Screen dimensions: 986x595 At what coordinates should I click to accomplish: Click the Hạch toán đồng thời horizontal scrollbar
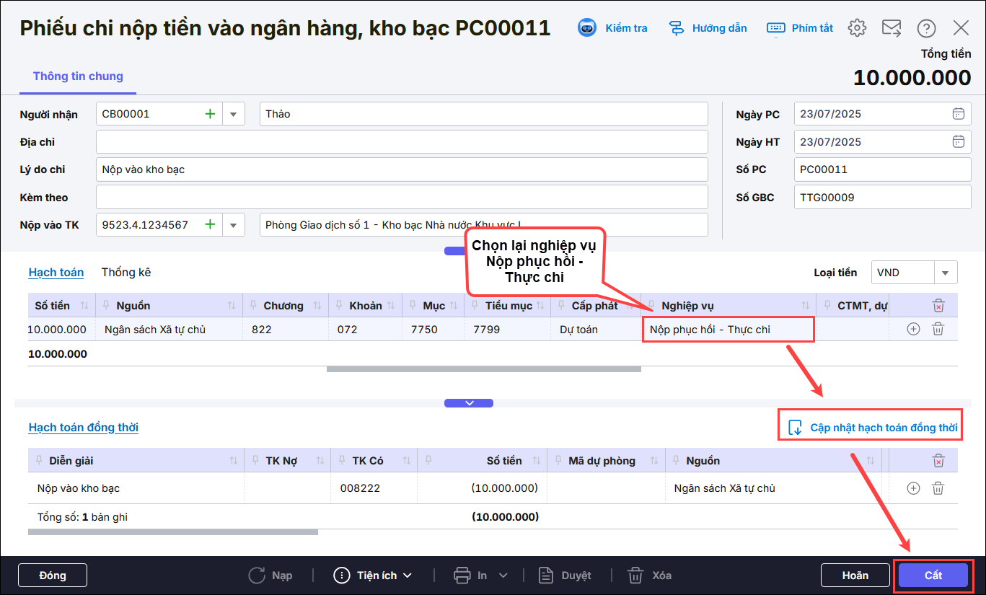point(173,532)
